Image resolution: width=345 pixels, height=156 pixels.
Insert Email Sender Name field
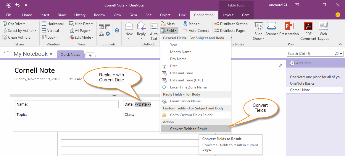[196, 101]
